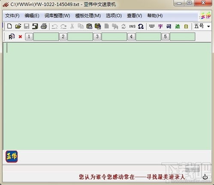This screenshot has width=214, height=185.
Task: Save the document with the floppy disk icon
Action: pos(27,26)
